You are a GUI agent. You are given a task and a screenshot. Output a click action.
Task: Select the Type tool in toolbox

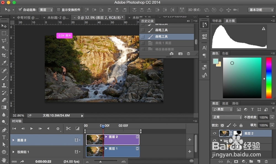click(x=4, y=137)
